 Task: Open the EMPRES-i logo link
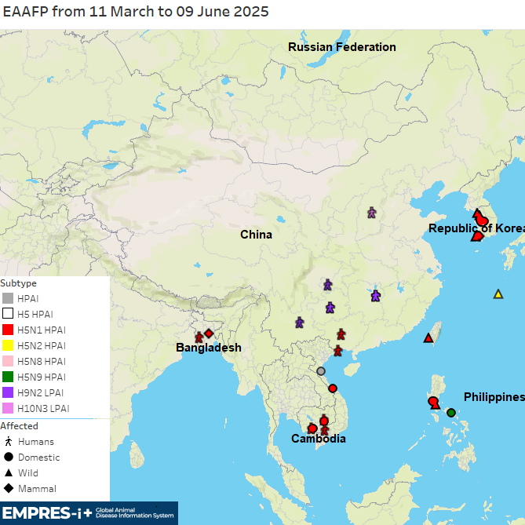(88, 514)
